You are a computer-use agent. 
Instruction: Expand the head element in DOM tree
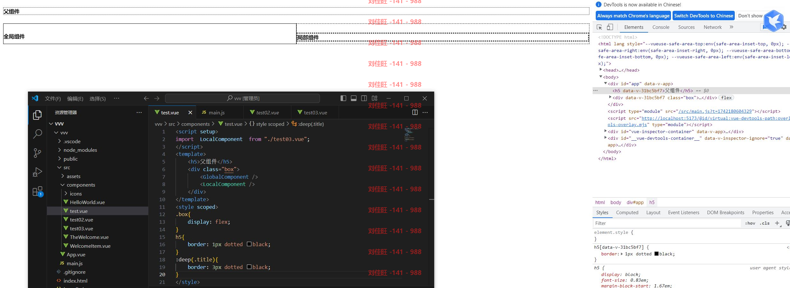point(601,69)
